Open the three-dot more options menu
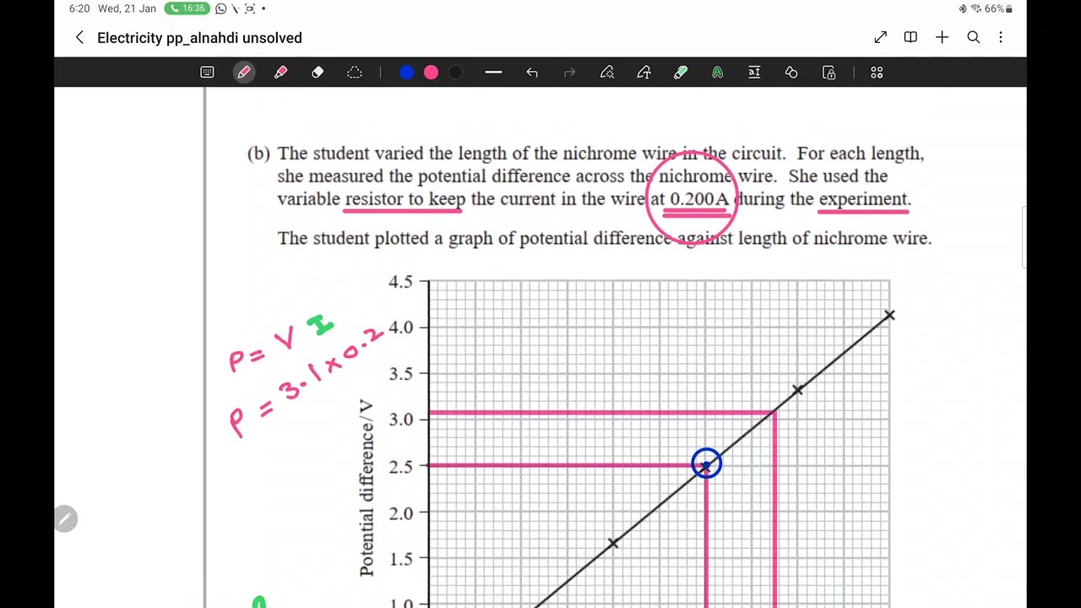1081x608 pixels. [1001, 37]
